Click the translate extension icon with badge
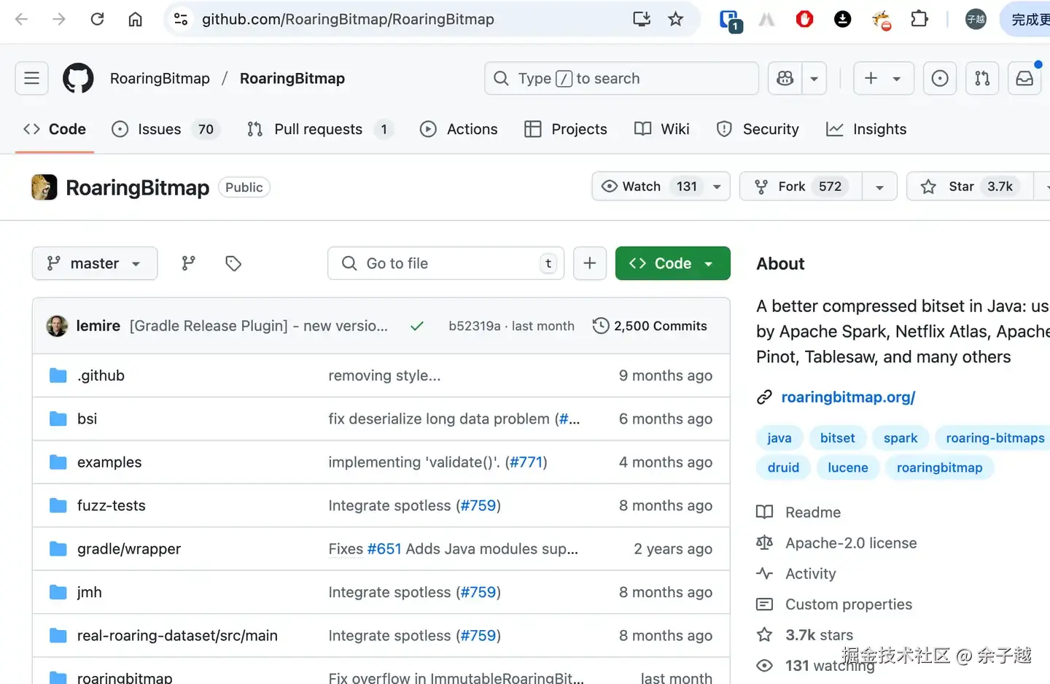 point(730,20)
